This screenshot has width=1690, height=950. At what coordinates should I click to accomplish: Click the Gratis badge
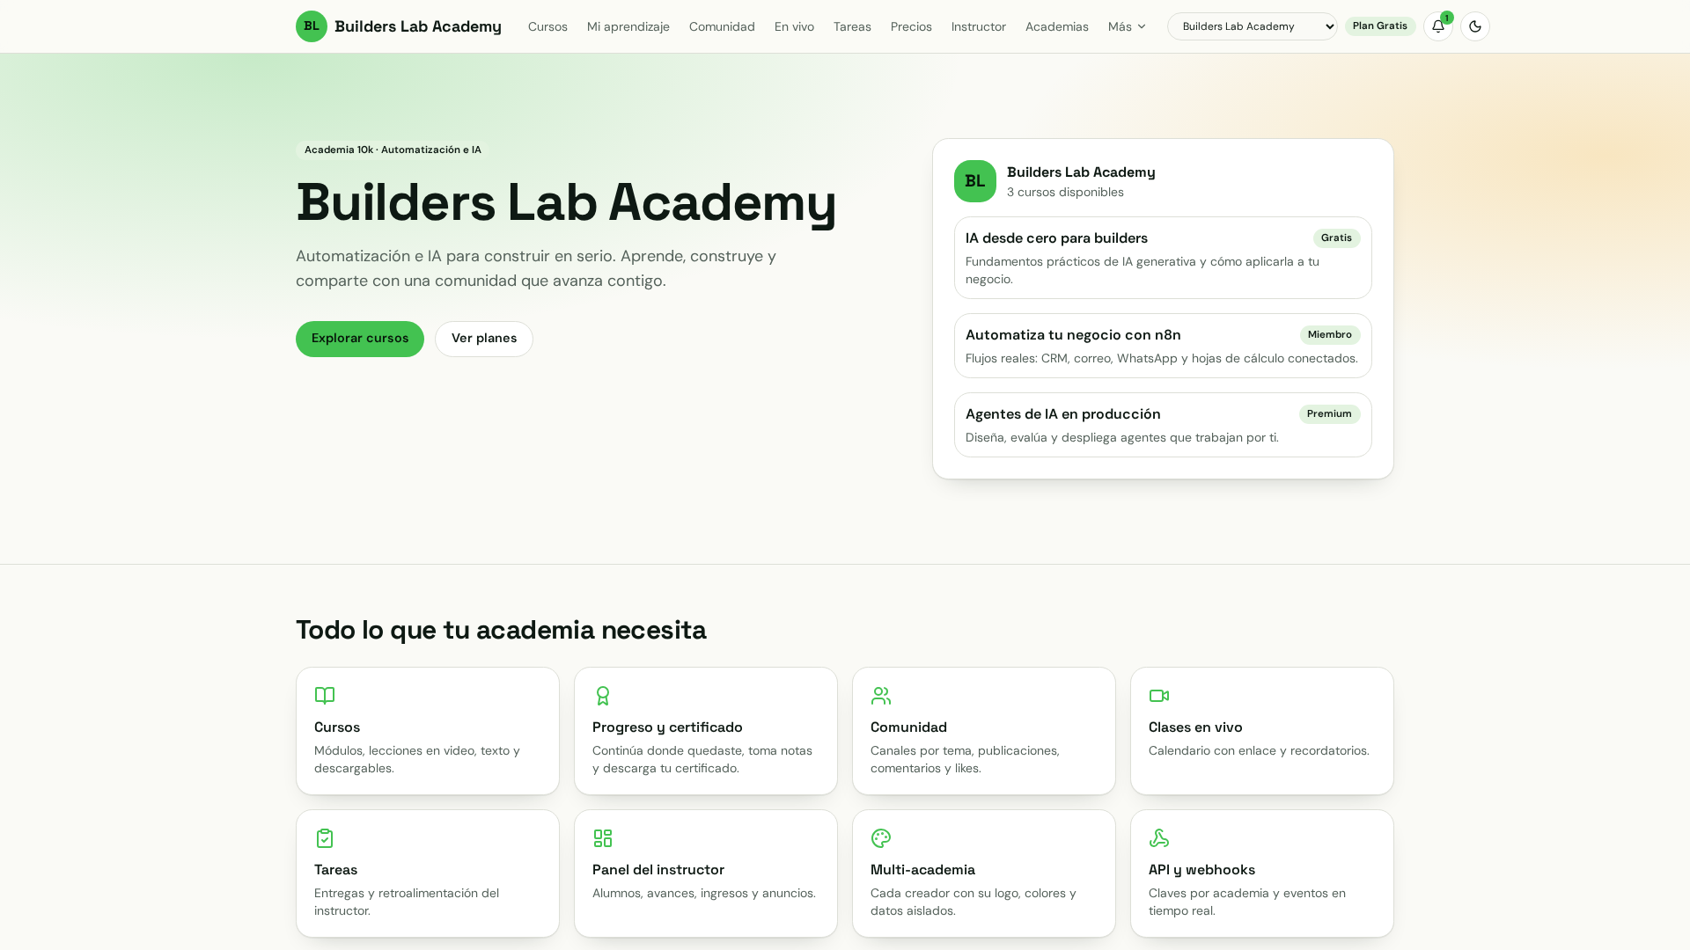tap(1336, 238)
